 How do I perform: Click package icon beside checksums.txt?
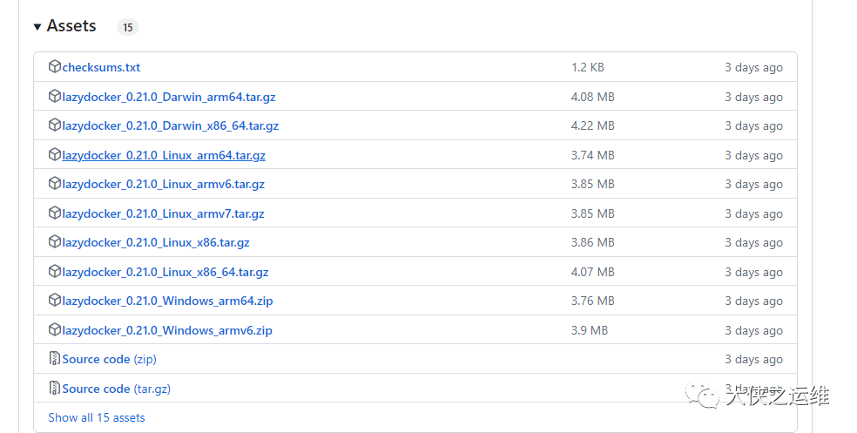coord(54,67)
